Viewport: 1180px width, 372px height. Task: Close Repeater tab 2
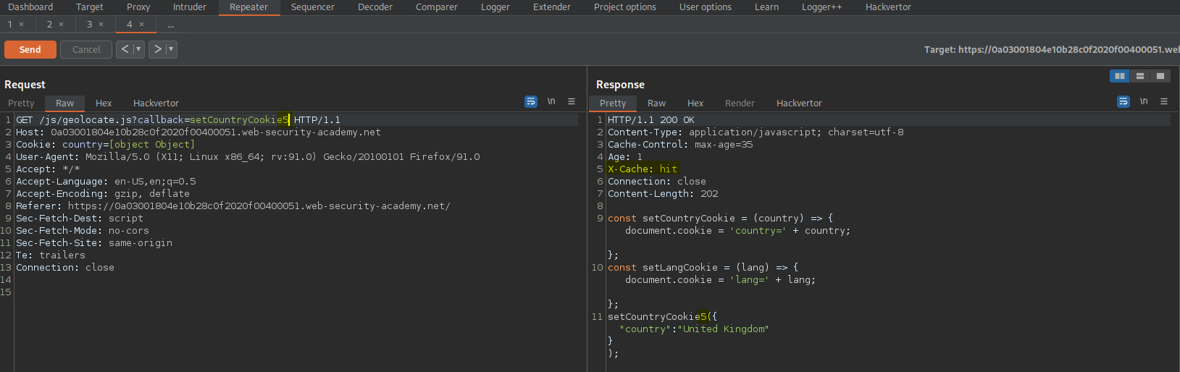pos(61,25)
